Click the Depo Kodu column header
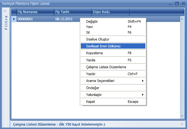Image resolution: width=187 pixels, height=129 pixels. click(111, 12)
